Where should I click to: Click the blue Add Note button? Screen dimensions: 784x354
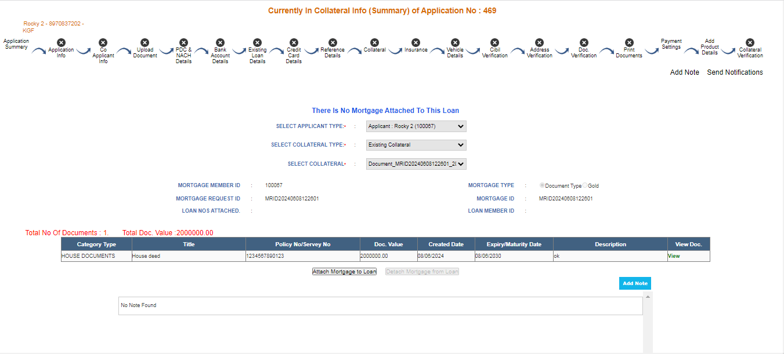635,283
